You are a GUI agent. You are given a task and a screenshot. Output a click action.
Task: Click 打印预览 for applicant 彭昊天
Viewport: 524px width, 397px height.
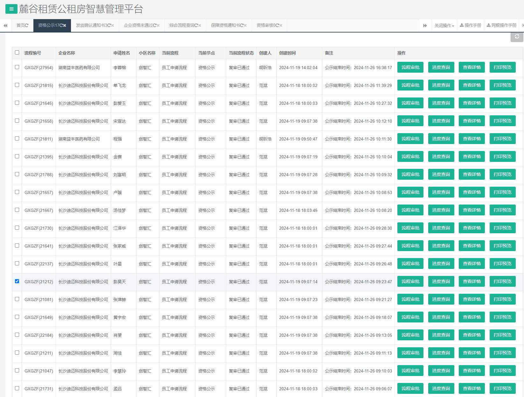(x=502, y=282)
